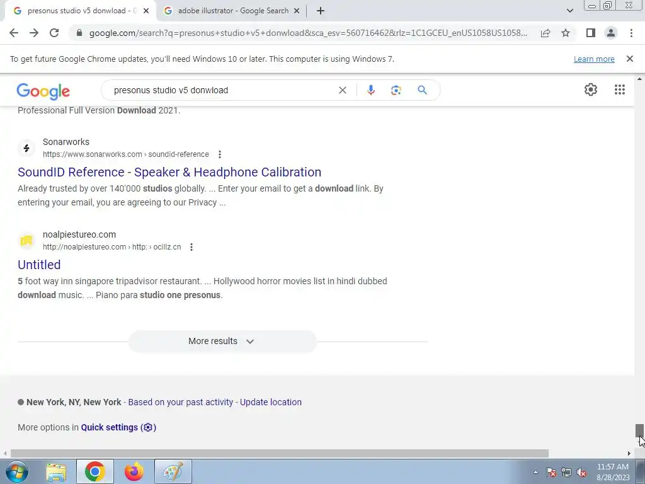This screenshot has width=645, height=484.
Task: Share this page using the share icon
Action: [545, 33]
